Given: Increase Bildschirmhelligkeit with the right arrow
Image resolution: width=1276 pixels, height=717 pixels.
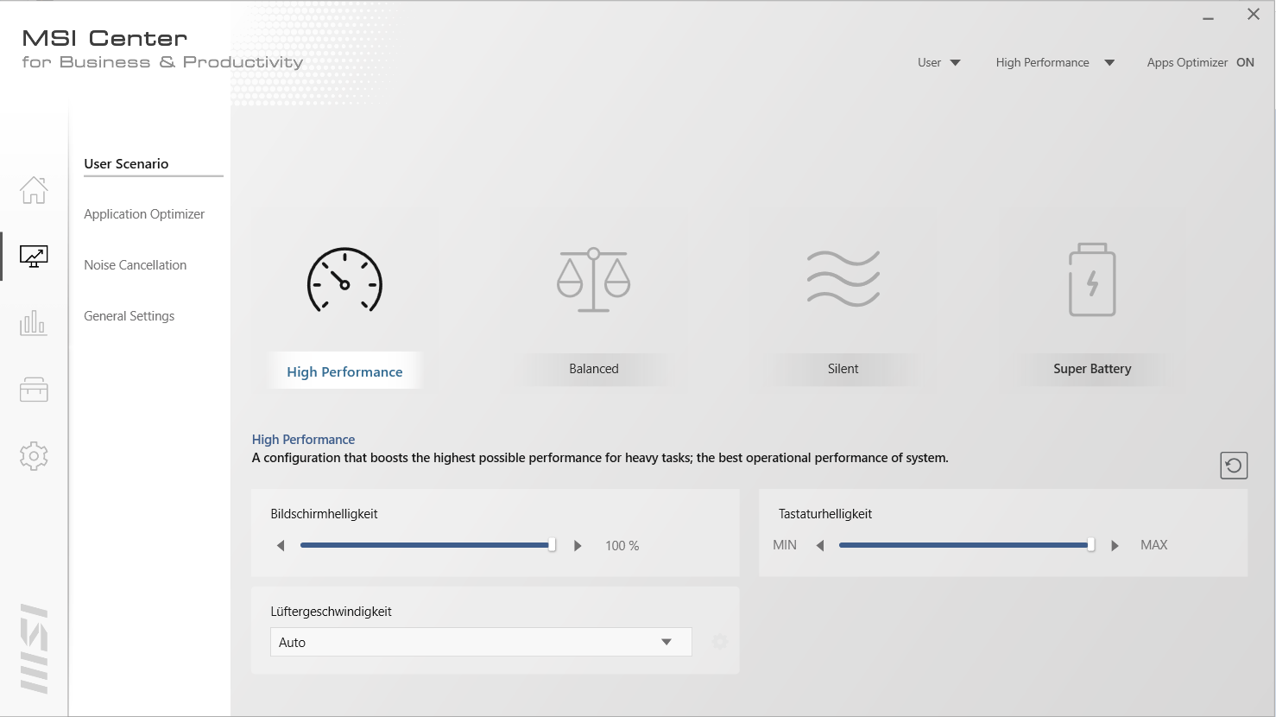Looking at the screenshot, I should (x=578, y=546).
